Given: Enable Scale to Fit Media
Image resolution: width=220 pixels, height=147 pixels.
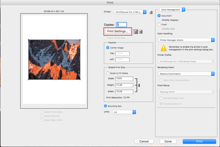Looking at the screenshot, I should (x=108, y=73).
